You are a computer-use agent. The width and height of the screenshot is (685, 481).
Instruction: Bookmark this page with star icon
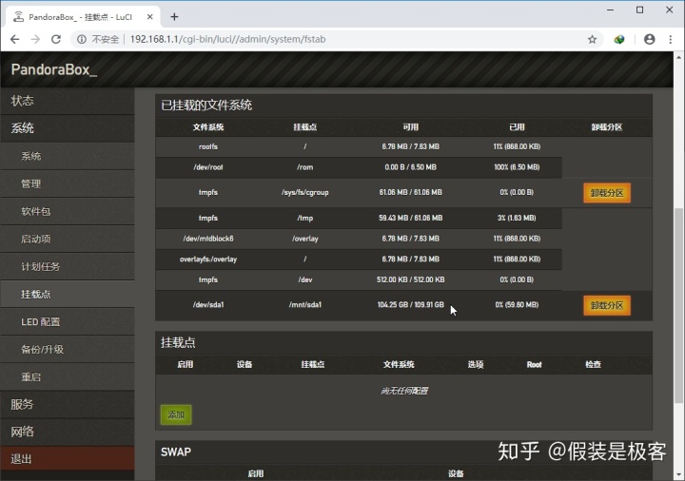(x=592, y=39)
